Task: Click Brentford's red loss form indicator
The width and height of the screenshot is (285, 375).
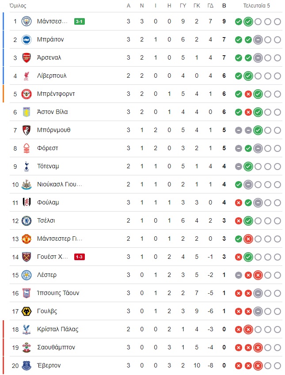Action: (x=248, y=94)
